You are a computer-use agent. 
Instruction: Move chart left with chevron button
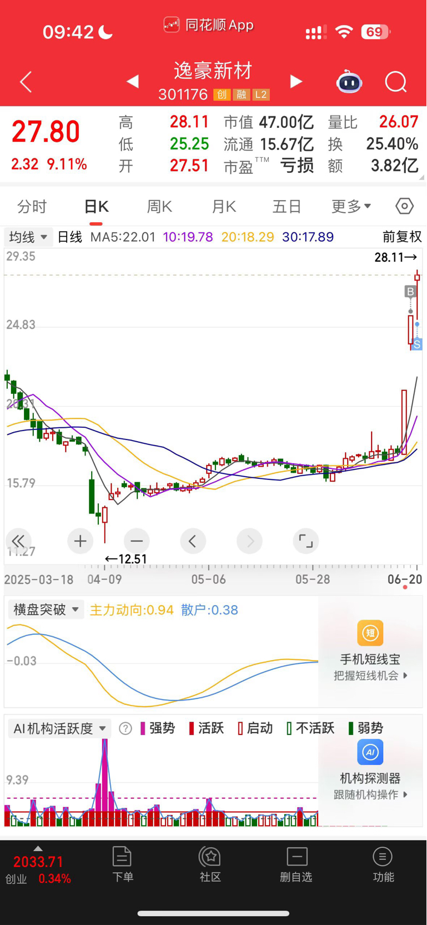pyautogui.click(x=193, y=541)
